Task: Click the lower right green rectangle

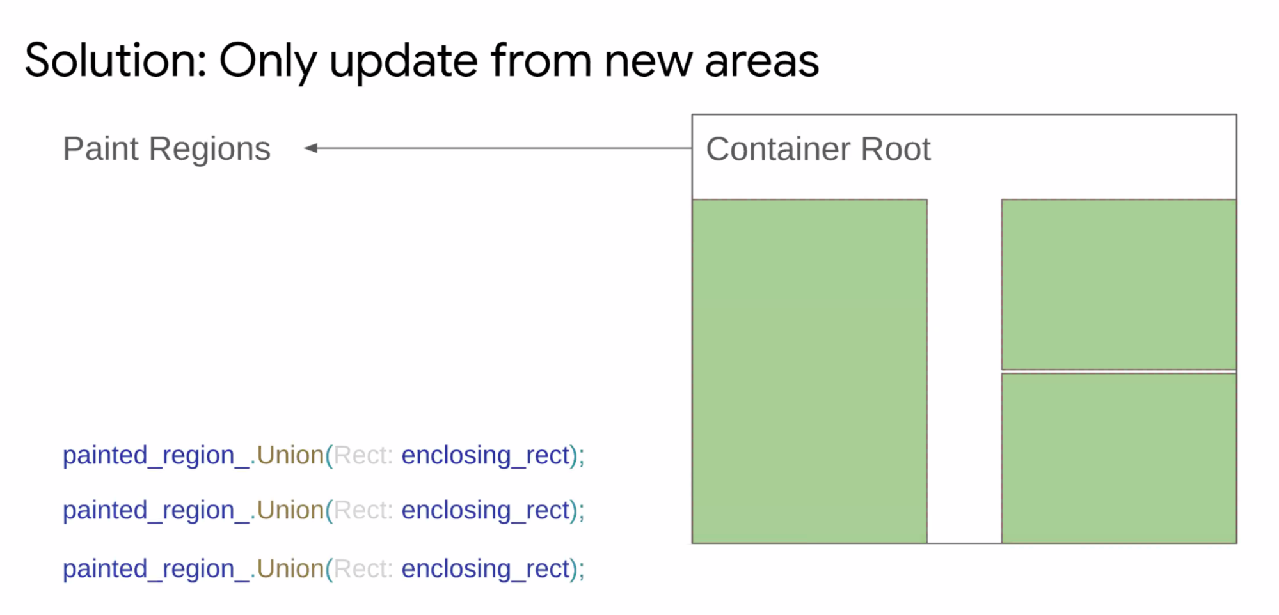Action: tap(1118, 458)
